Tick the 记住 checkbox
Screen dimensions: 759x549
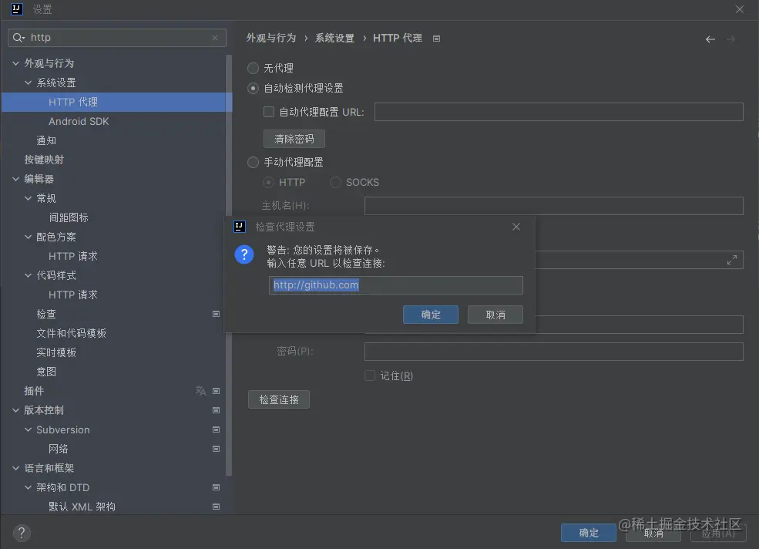pos(370,376)
